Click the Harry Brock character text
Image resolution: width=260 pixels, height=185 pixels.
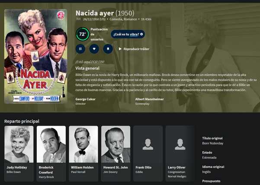[x=46, y=177]
